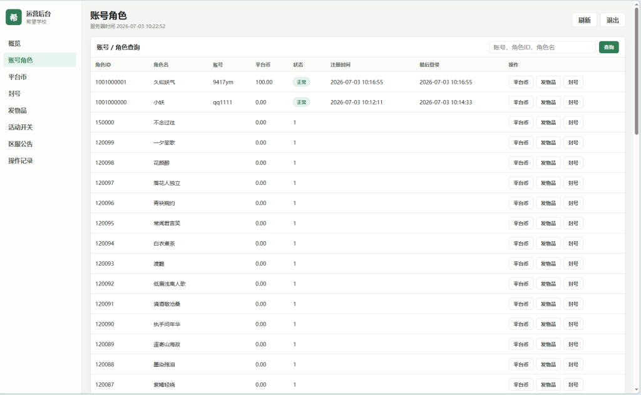This screenshot has height=395, width=641.
Task: Click role name 遥寄山海故
Action: (167, 344)
